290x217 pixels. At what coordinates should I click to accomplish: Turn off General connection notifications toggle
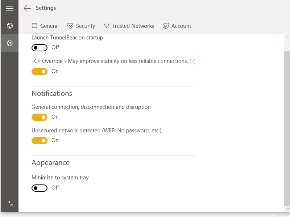(40, 117)
